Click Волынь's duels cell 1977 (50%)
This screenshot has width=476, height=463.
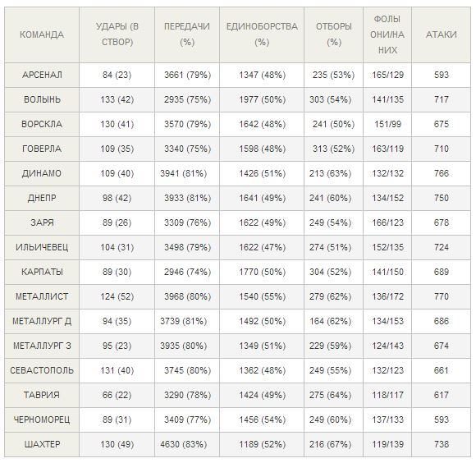pyautogui.click(x=262, y=99)
